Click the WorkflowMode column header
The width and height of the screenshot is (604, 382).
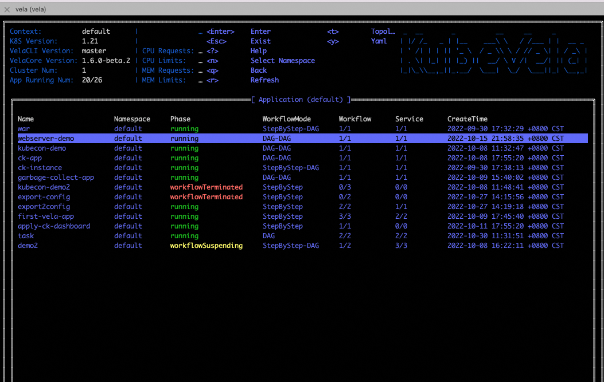(x=286, y=119)
